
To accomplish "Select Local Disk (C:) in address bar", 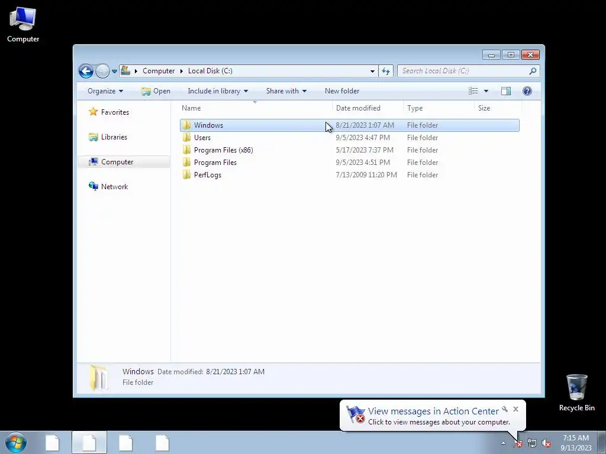I will (x=210, y=71).
